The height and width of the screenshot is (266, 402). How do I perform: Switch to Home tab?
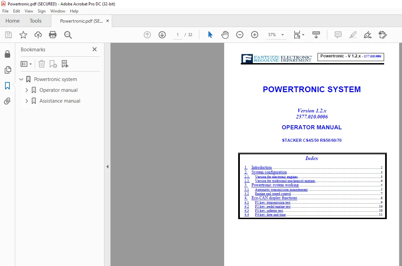(x=12, y=21)
